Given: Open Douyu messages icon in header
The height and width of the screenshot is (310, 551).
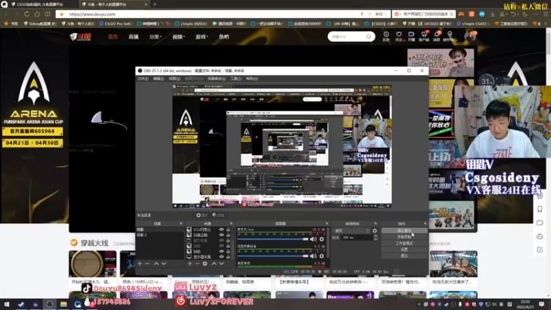Looking at the screenshot, I should tap(437, 36).
